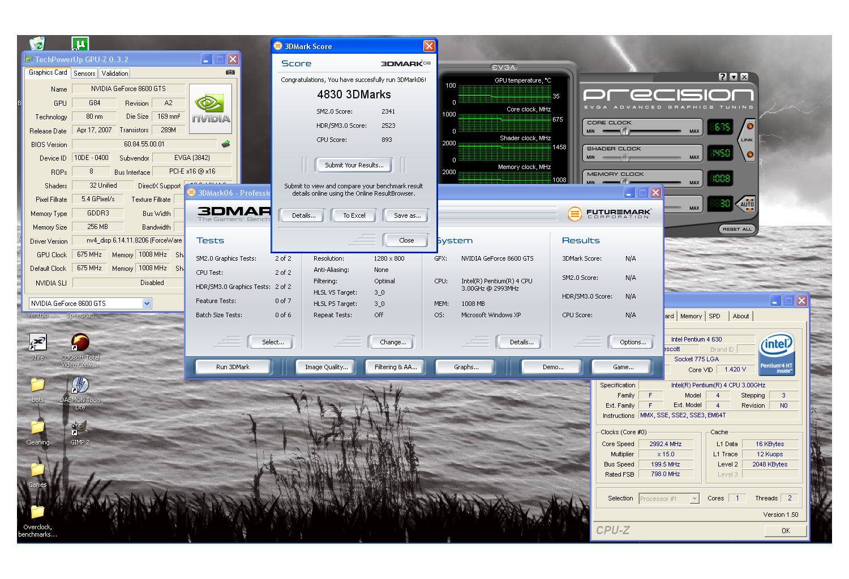This screenshot has height=579, width=849.
Task: Open the DAEMON Tools Lite shortcut
Action: coord(80,385)
